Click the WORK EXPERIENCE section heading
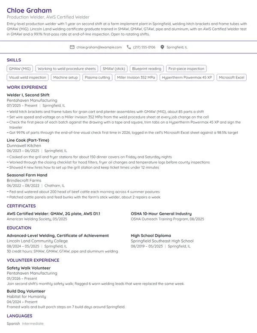 pyautogui.click(x=27, y=87)
